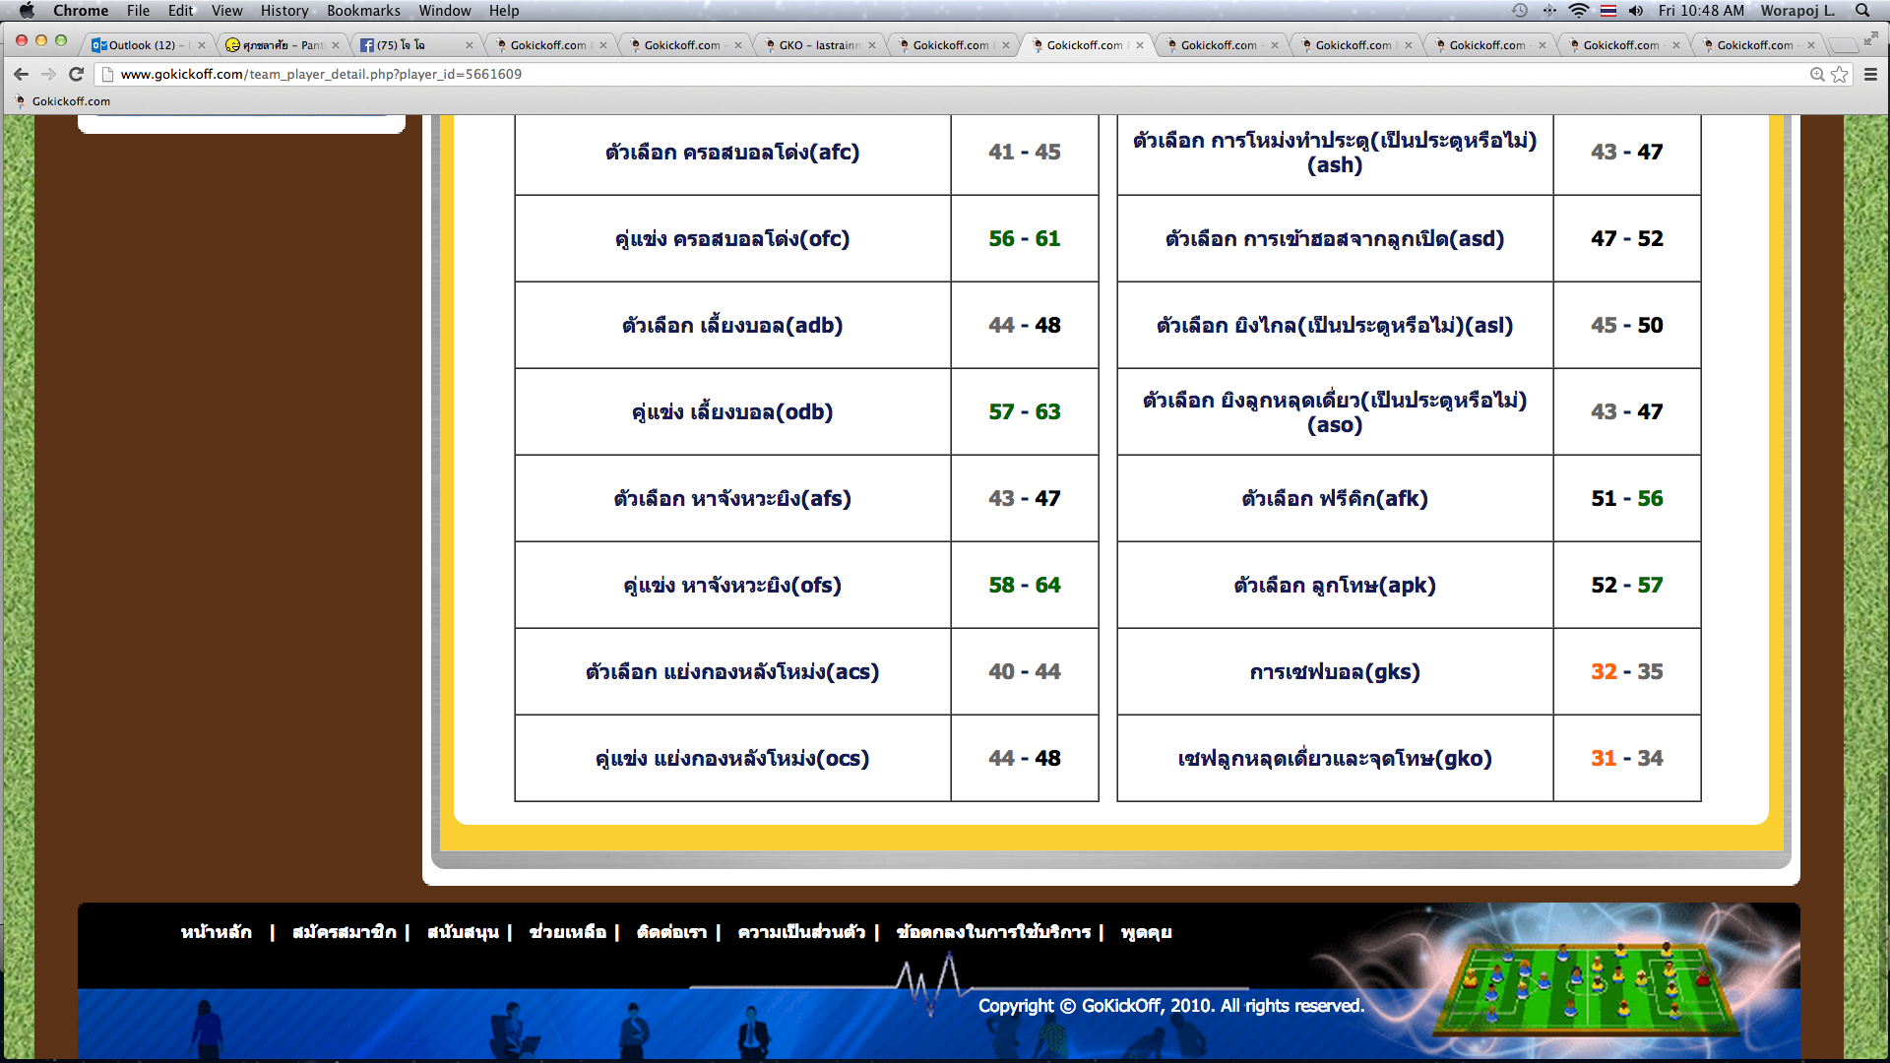Close the Outlook (12) tab

(x=202, y=45)
